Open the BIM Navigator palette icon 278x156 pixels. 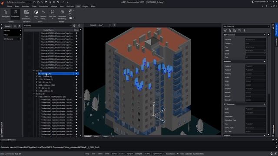6,13
